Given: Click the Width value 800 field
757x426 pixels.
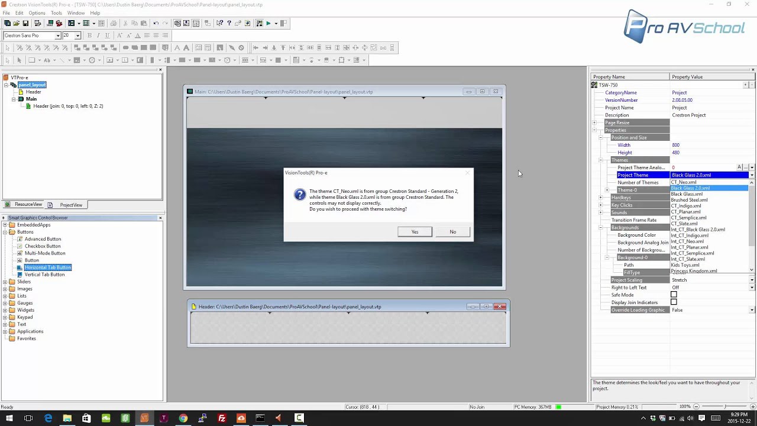Looking at the screenshot, I should (711, 145).
